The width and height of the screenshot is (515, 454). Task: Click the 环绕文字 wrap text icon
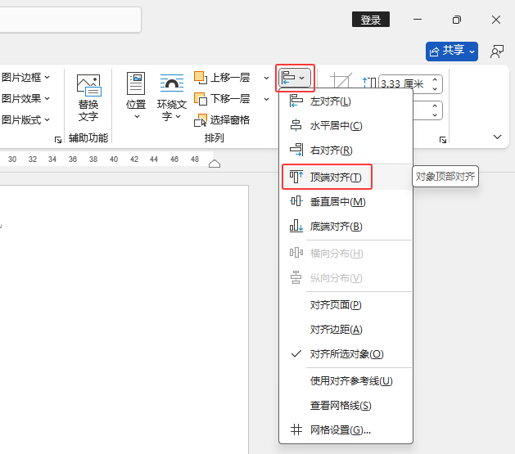[x=171, y=83]
